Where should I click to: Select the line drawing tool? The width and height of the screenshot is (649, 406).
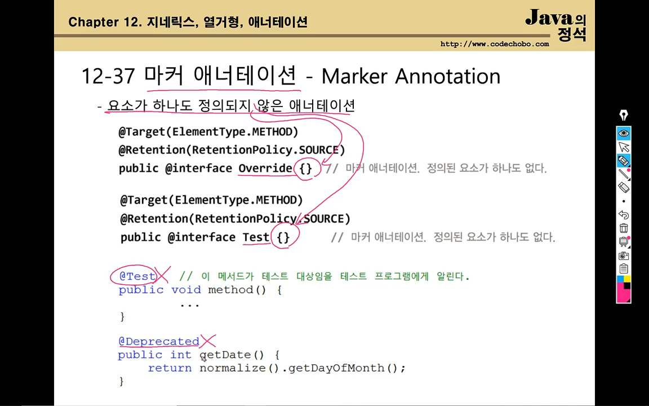[623, 174]
